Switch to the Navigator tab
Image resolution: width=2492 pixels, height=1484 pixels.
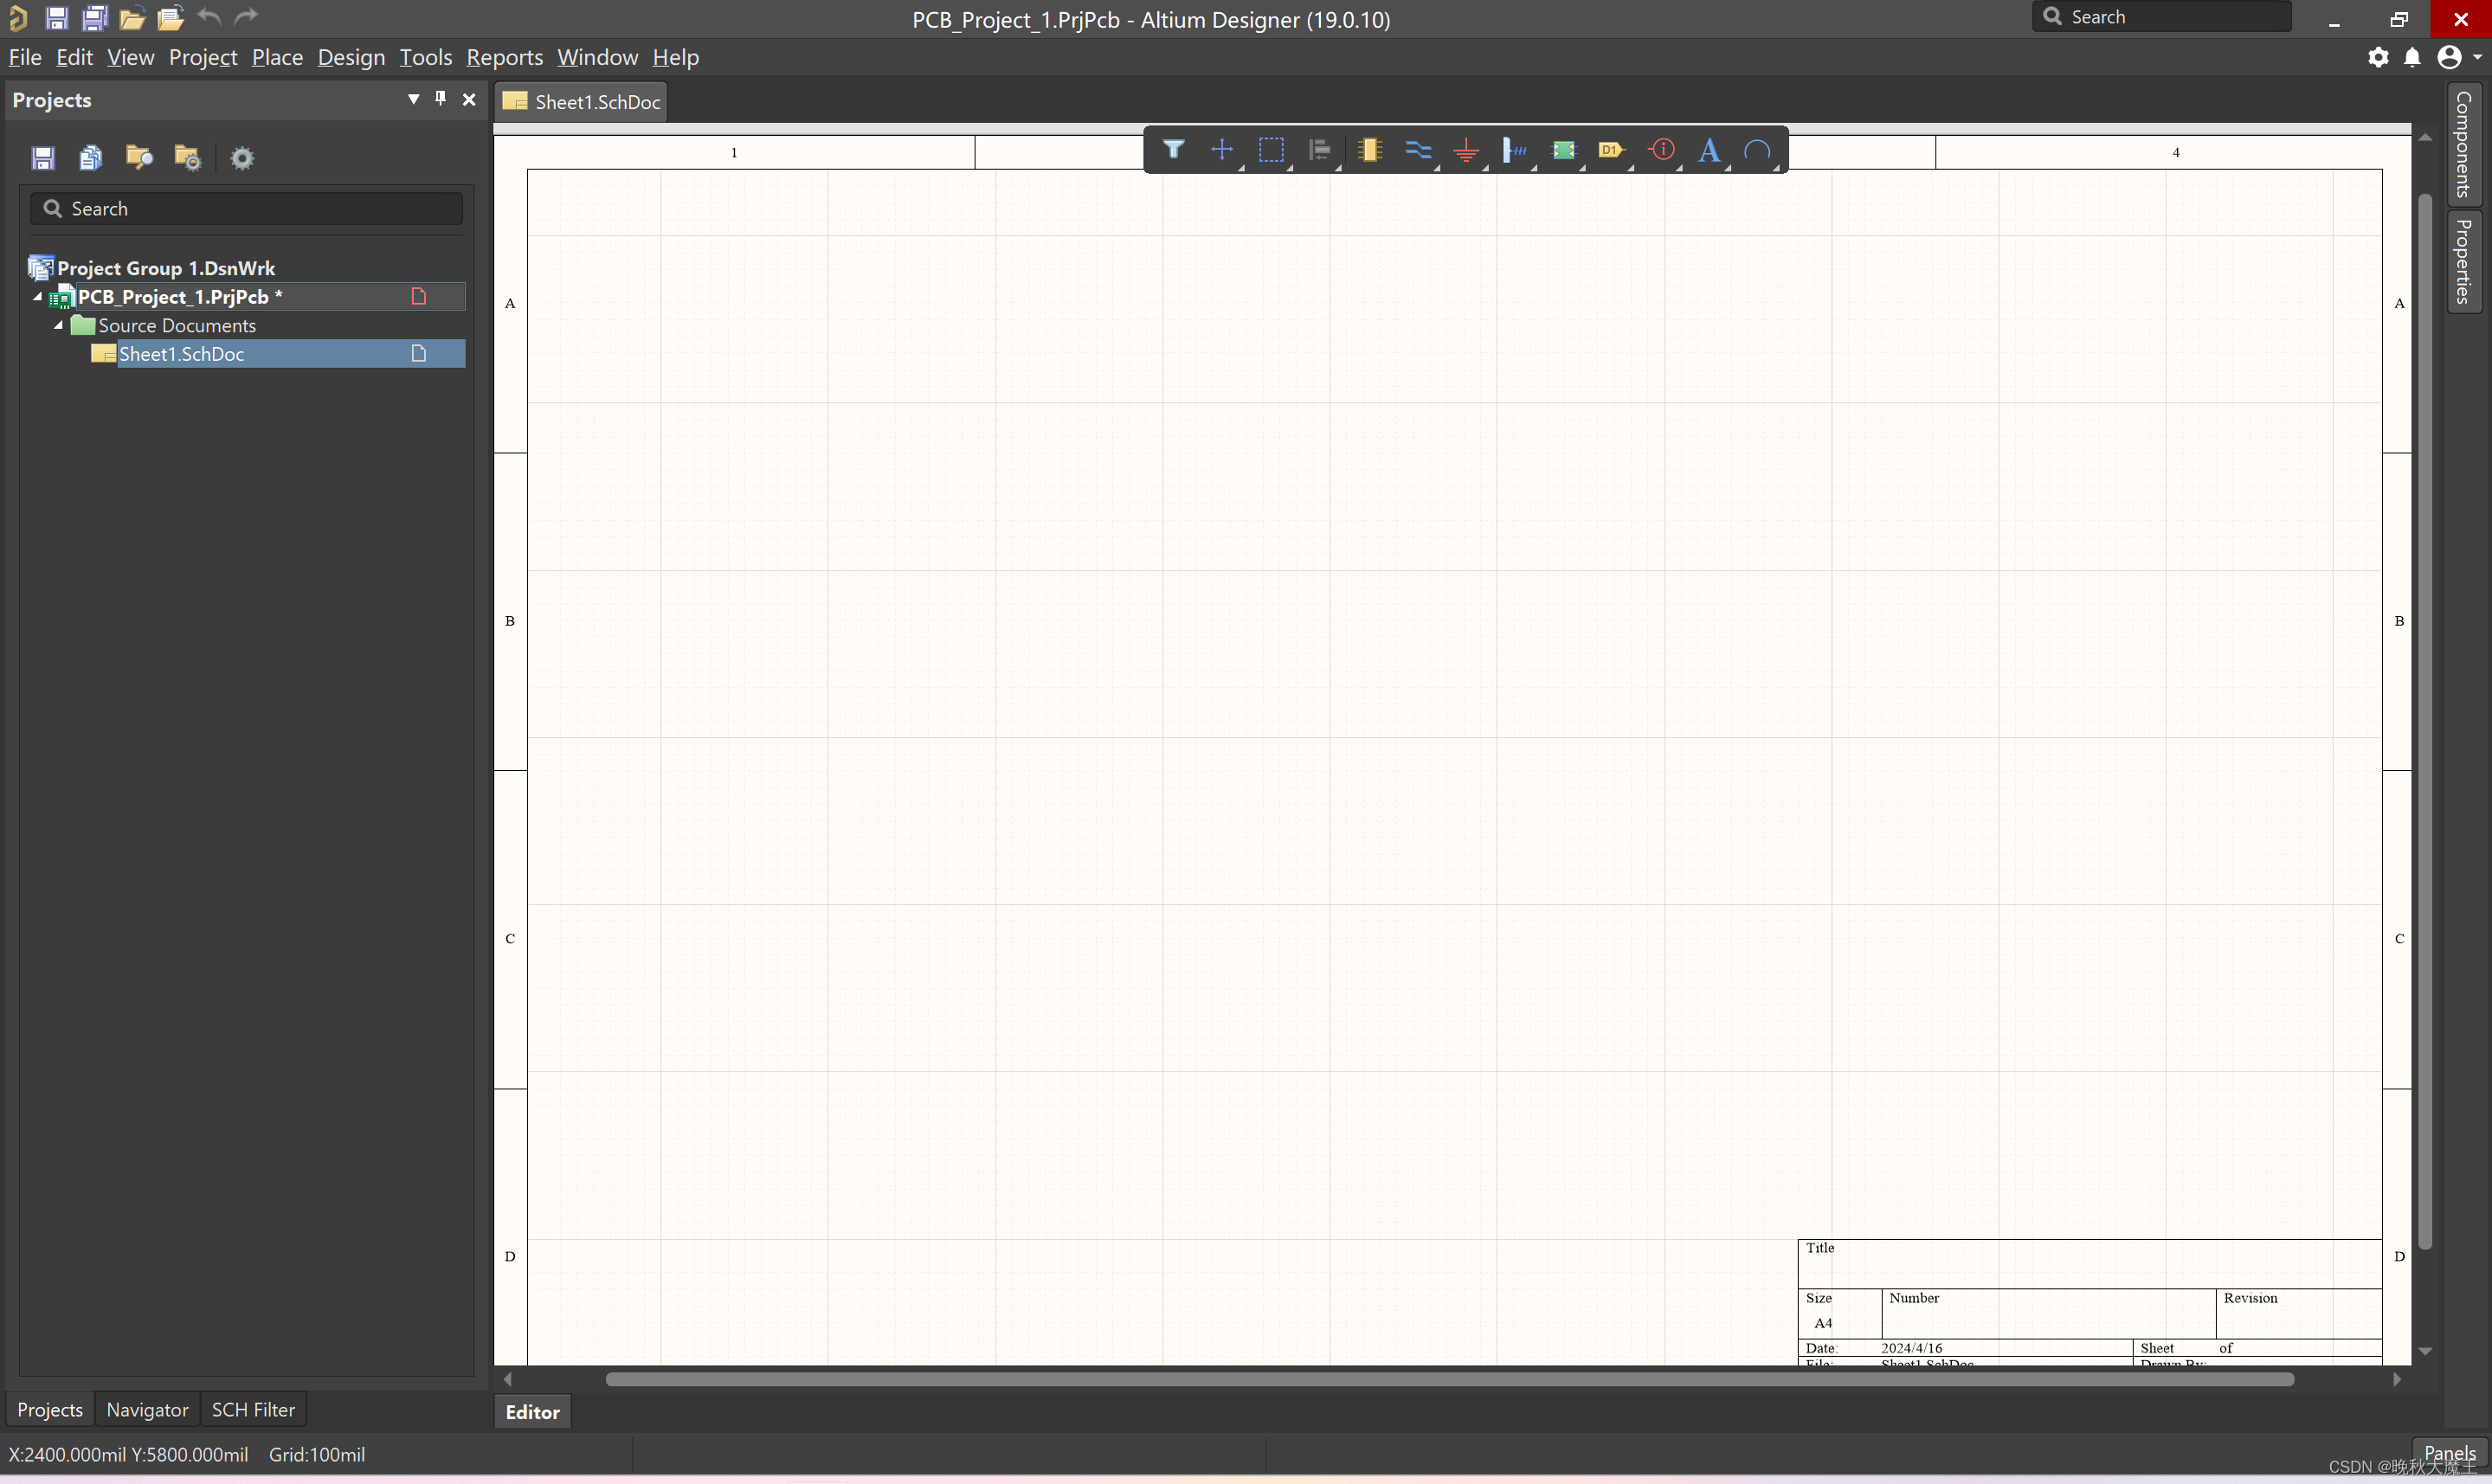click(x=147, y=1409)
